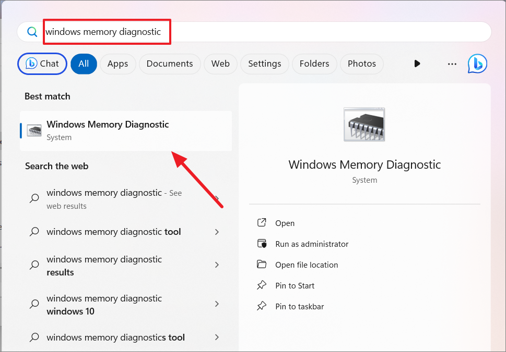Click search icon beside 'windows memory diagnostic windows 10'
Image resolution: width=506 pixels, height=352 pixels.
pyautogui.click(x=34, y=304)
